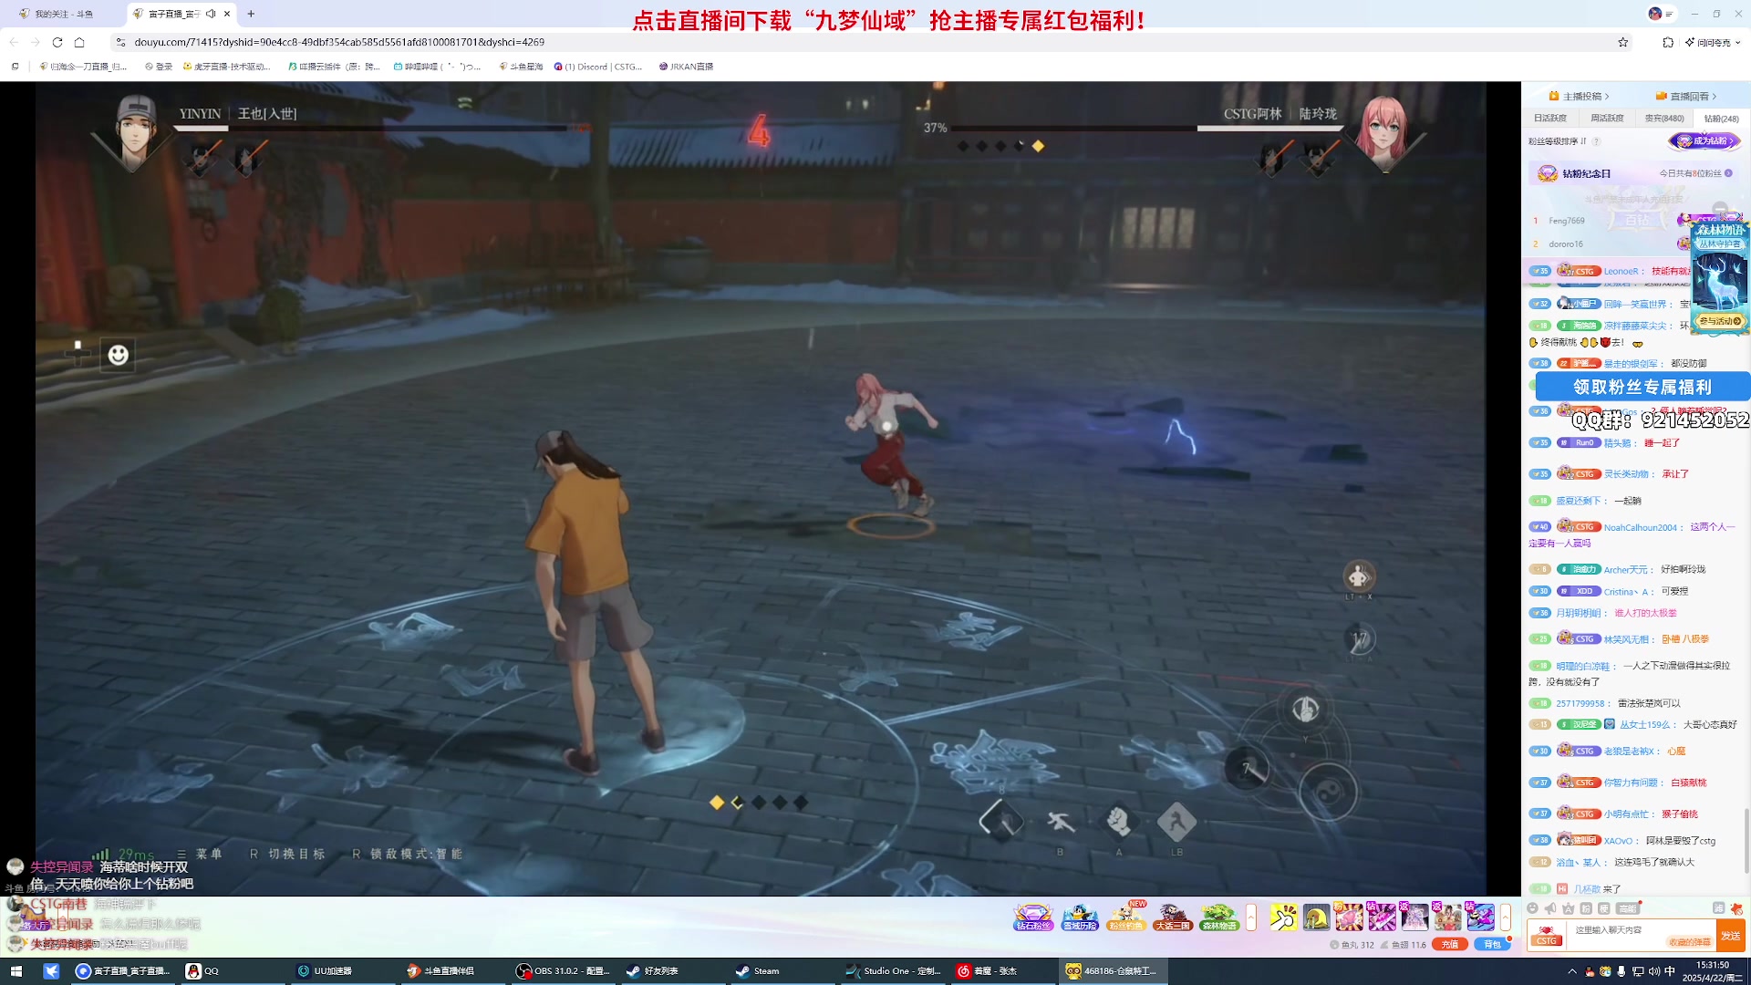
Task: Click the browser home icon
Action: 79,42
